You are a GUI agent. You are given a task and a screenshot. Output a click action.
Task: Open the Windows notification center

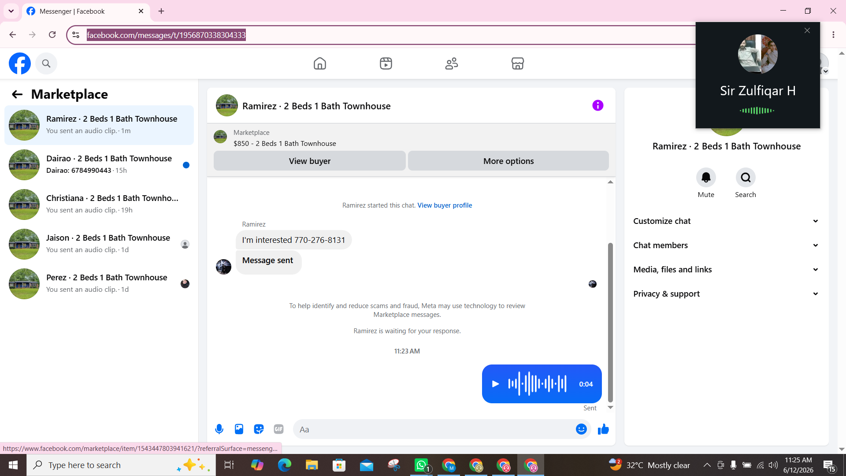tap(829, 465)
